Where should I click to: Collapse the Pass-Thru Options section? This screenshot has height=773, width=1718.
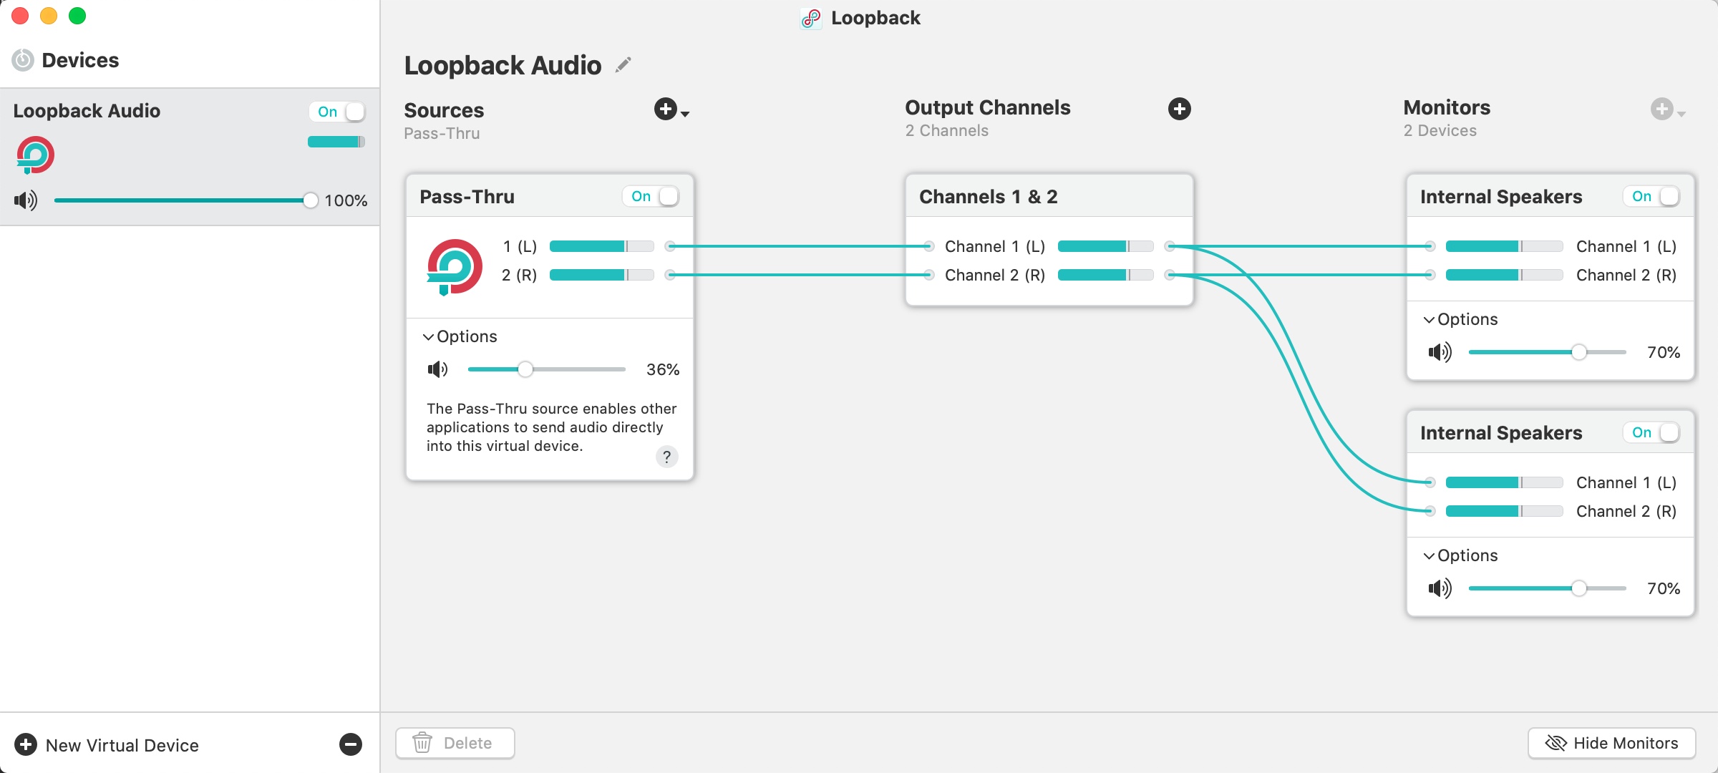[x=460, y=336]
